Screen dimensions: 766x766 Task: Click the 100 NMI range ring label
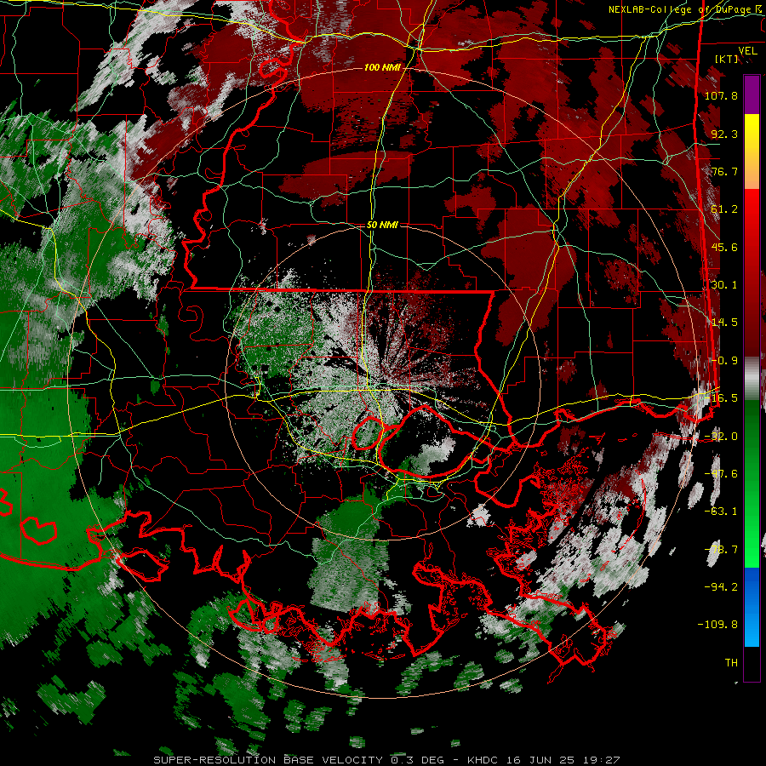pos(381,67)
